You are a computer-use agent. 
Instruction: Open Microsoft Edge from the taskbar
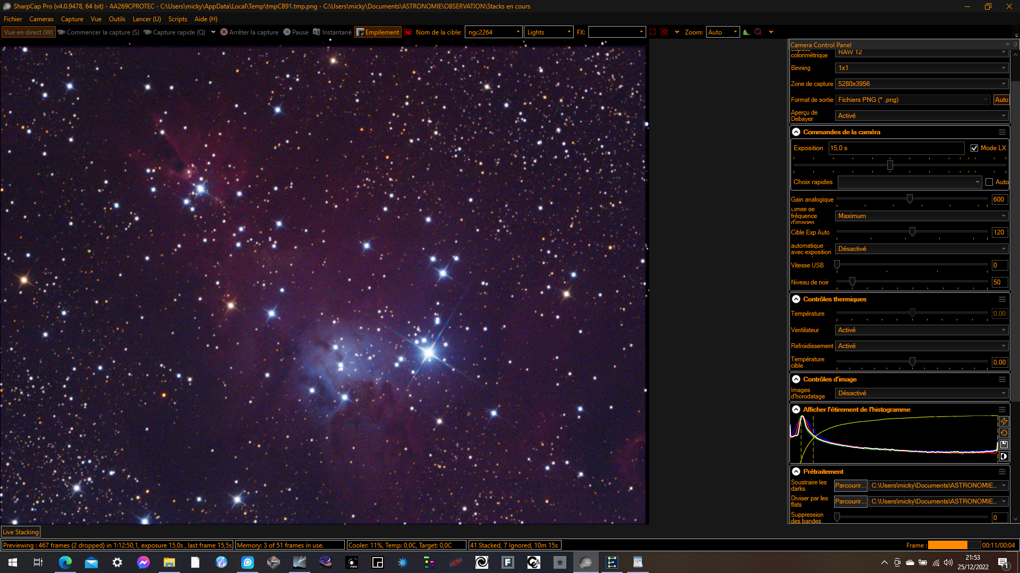click(x=65, y=562)
